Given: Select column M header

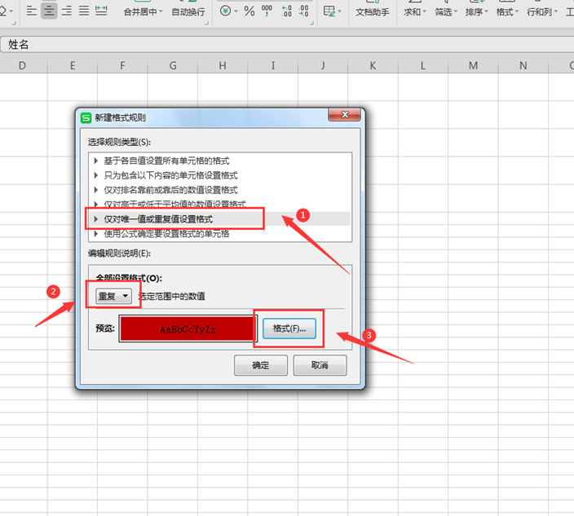Looking at the screenshot, I should click(x=473, y=65).
